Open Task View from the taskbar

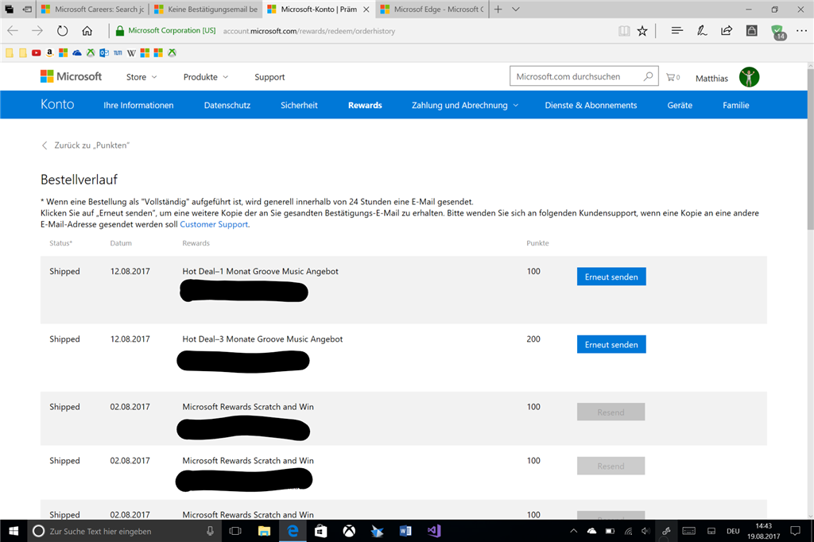[x=235, y=531]
